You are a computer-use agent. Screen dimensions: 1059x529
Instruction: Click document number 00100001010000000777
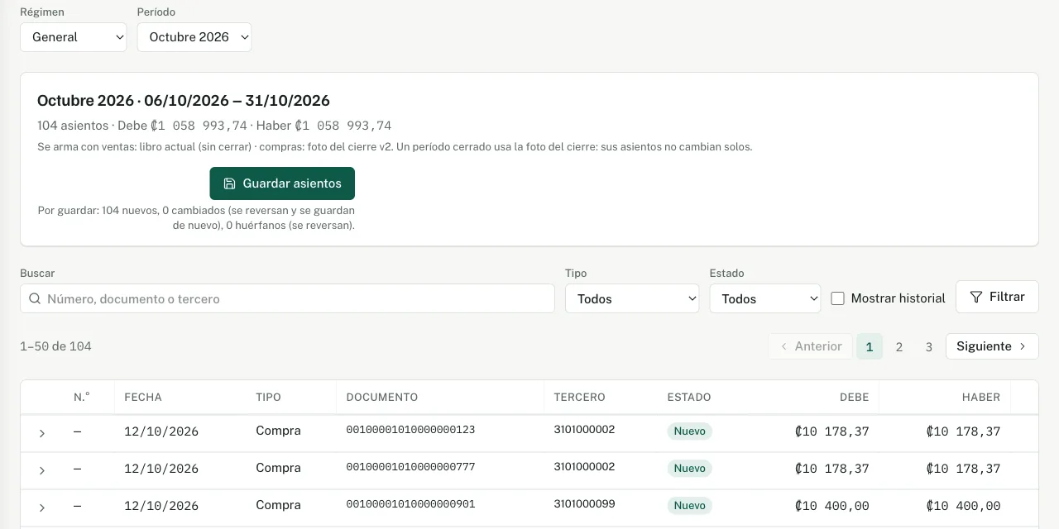point(410,467)
